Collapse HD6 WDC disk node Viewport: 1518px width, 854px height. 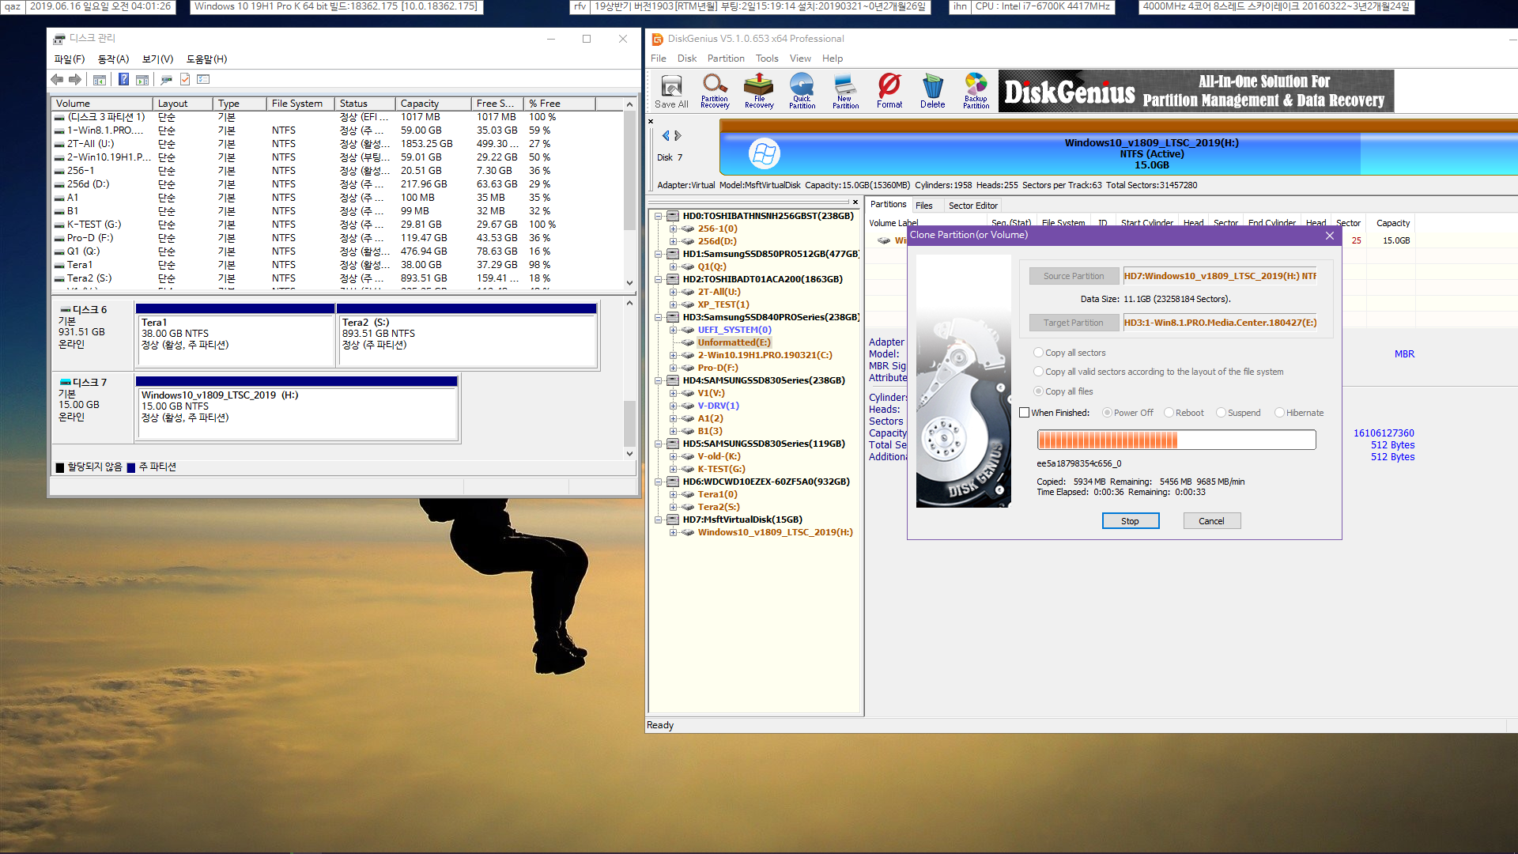tap(658, 482)
